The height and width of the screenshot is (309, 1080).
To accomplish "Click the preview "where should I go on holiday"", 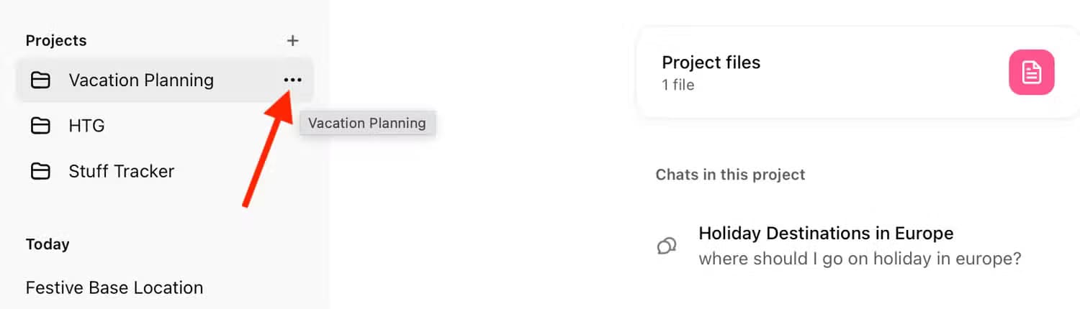I will 860,259.
